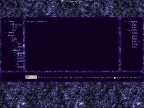Click the first Link under first Category
Viewport: 144px width, 108px height.
[x=134, y=24]
